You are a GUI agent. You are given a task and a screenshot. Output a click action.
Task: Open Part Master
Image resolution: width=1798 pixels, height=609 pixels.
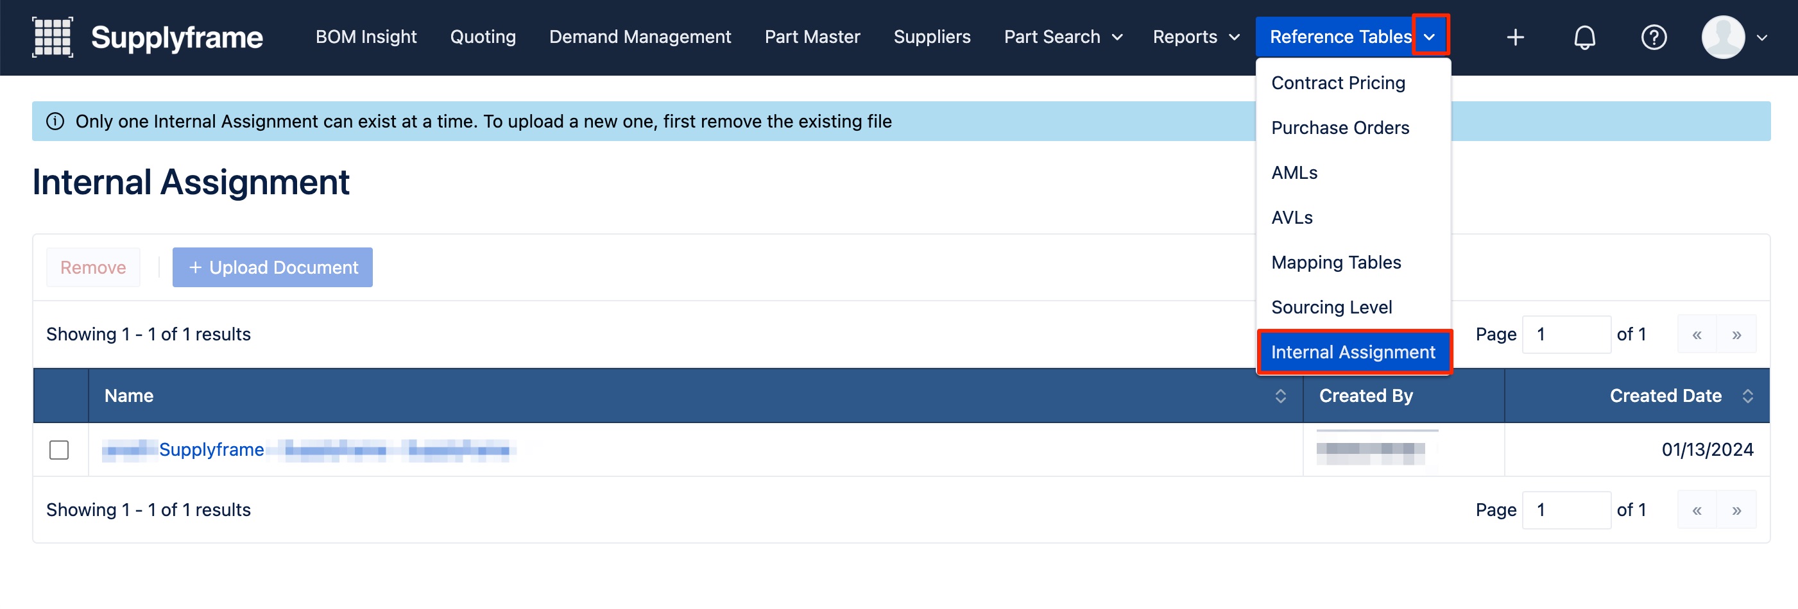(x=812, y=37)
